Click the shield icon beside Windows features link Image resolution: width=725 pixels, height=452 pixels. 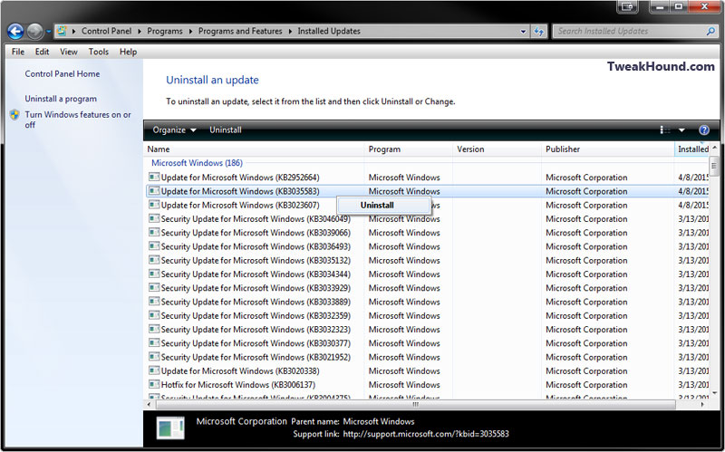[14, 115]
